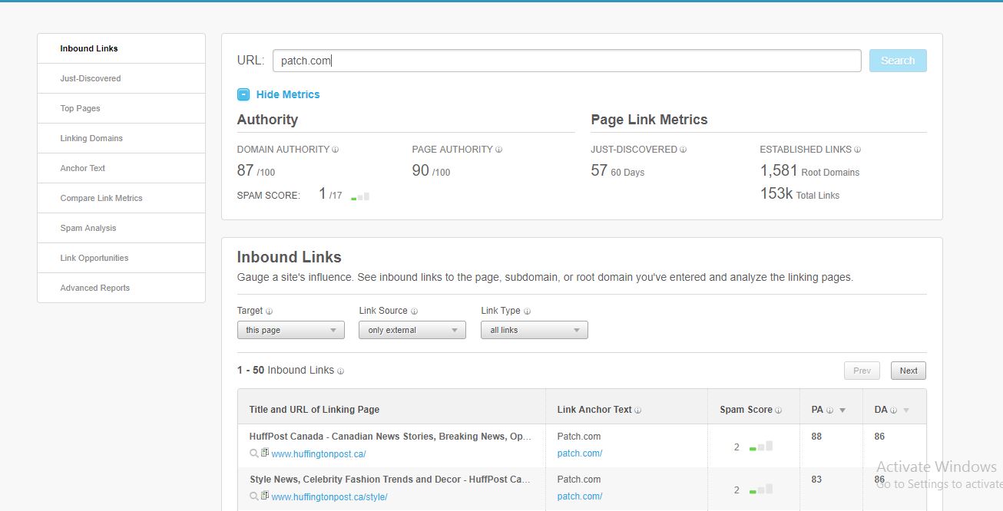Click page icon next to huffingtonpost.ca/style/
This screenshot has height=511, width=1003.
point(265,496)
